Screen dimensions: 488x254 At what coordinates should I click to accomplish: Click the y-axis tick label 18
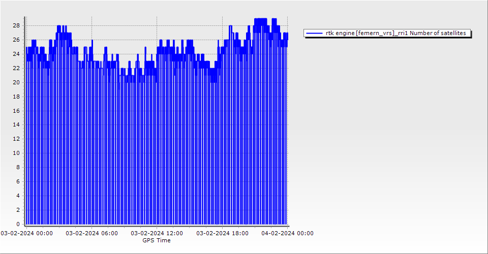[x=16, y=97]
